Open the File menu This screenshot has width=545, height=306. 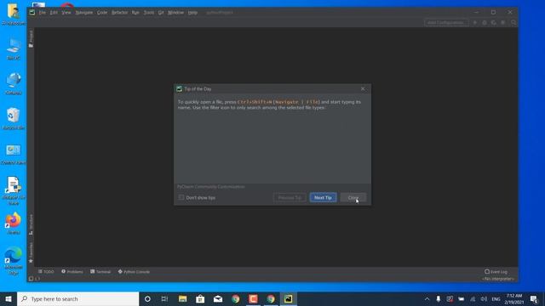(43, 13)
